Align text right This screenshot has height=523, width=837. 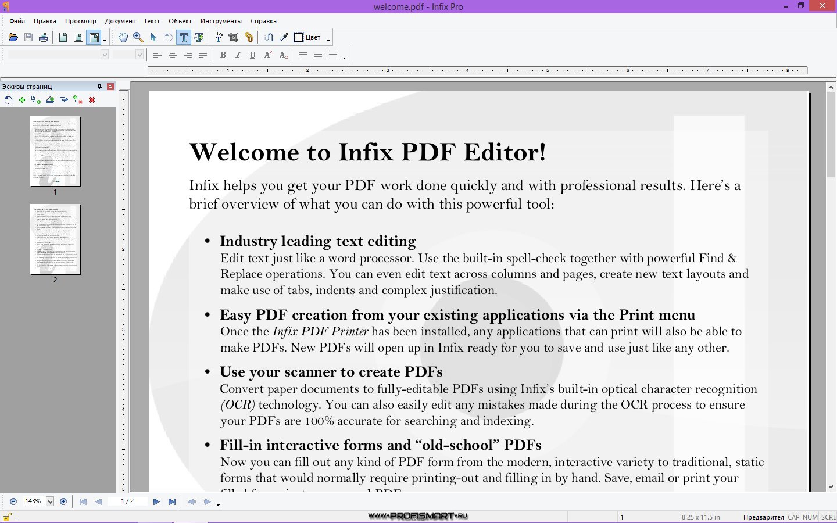(x=188, y=55)
